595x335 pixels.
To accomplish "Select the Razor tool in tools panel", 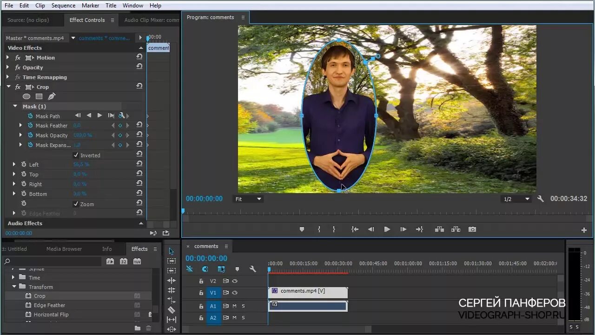I will click(x=171, y=309).
